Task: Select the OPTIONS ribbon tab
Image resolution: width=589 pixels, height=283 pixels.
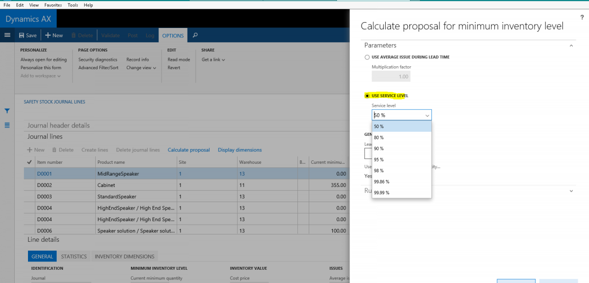Action: click(x=173, y=35)
